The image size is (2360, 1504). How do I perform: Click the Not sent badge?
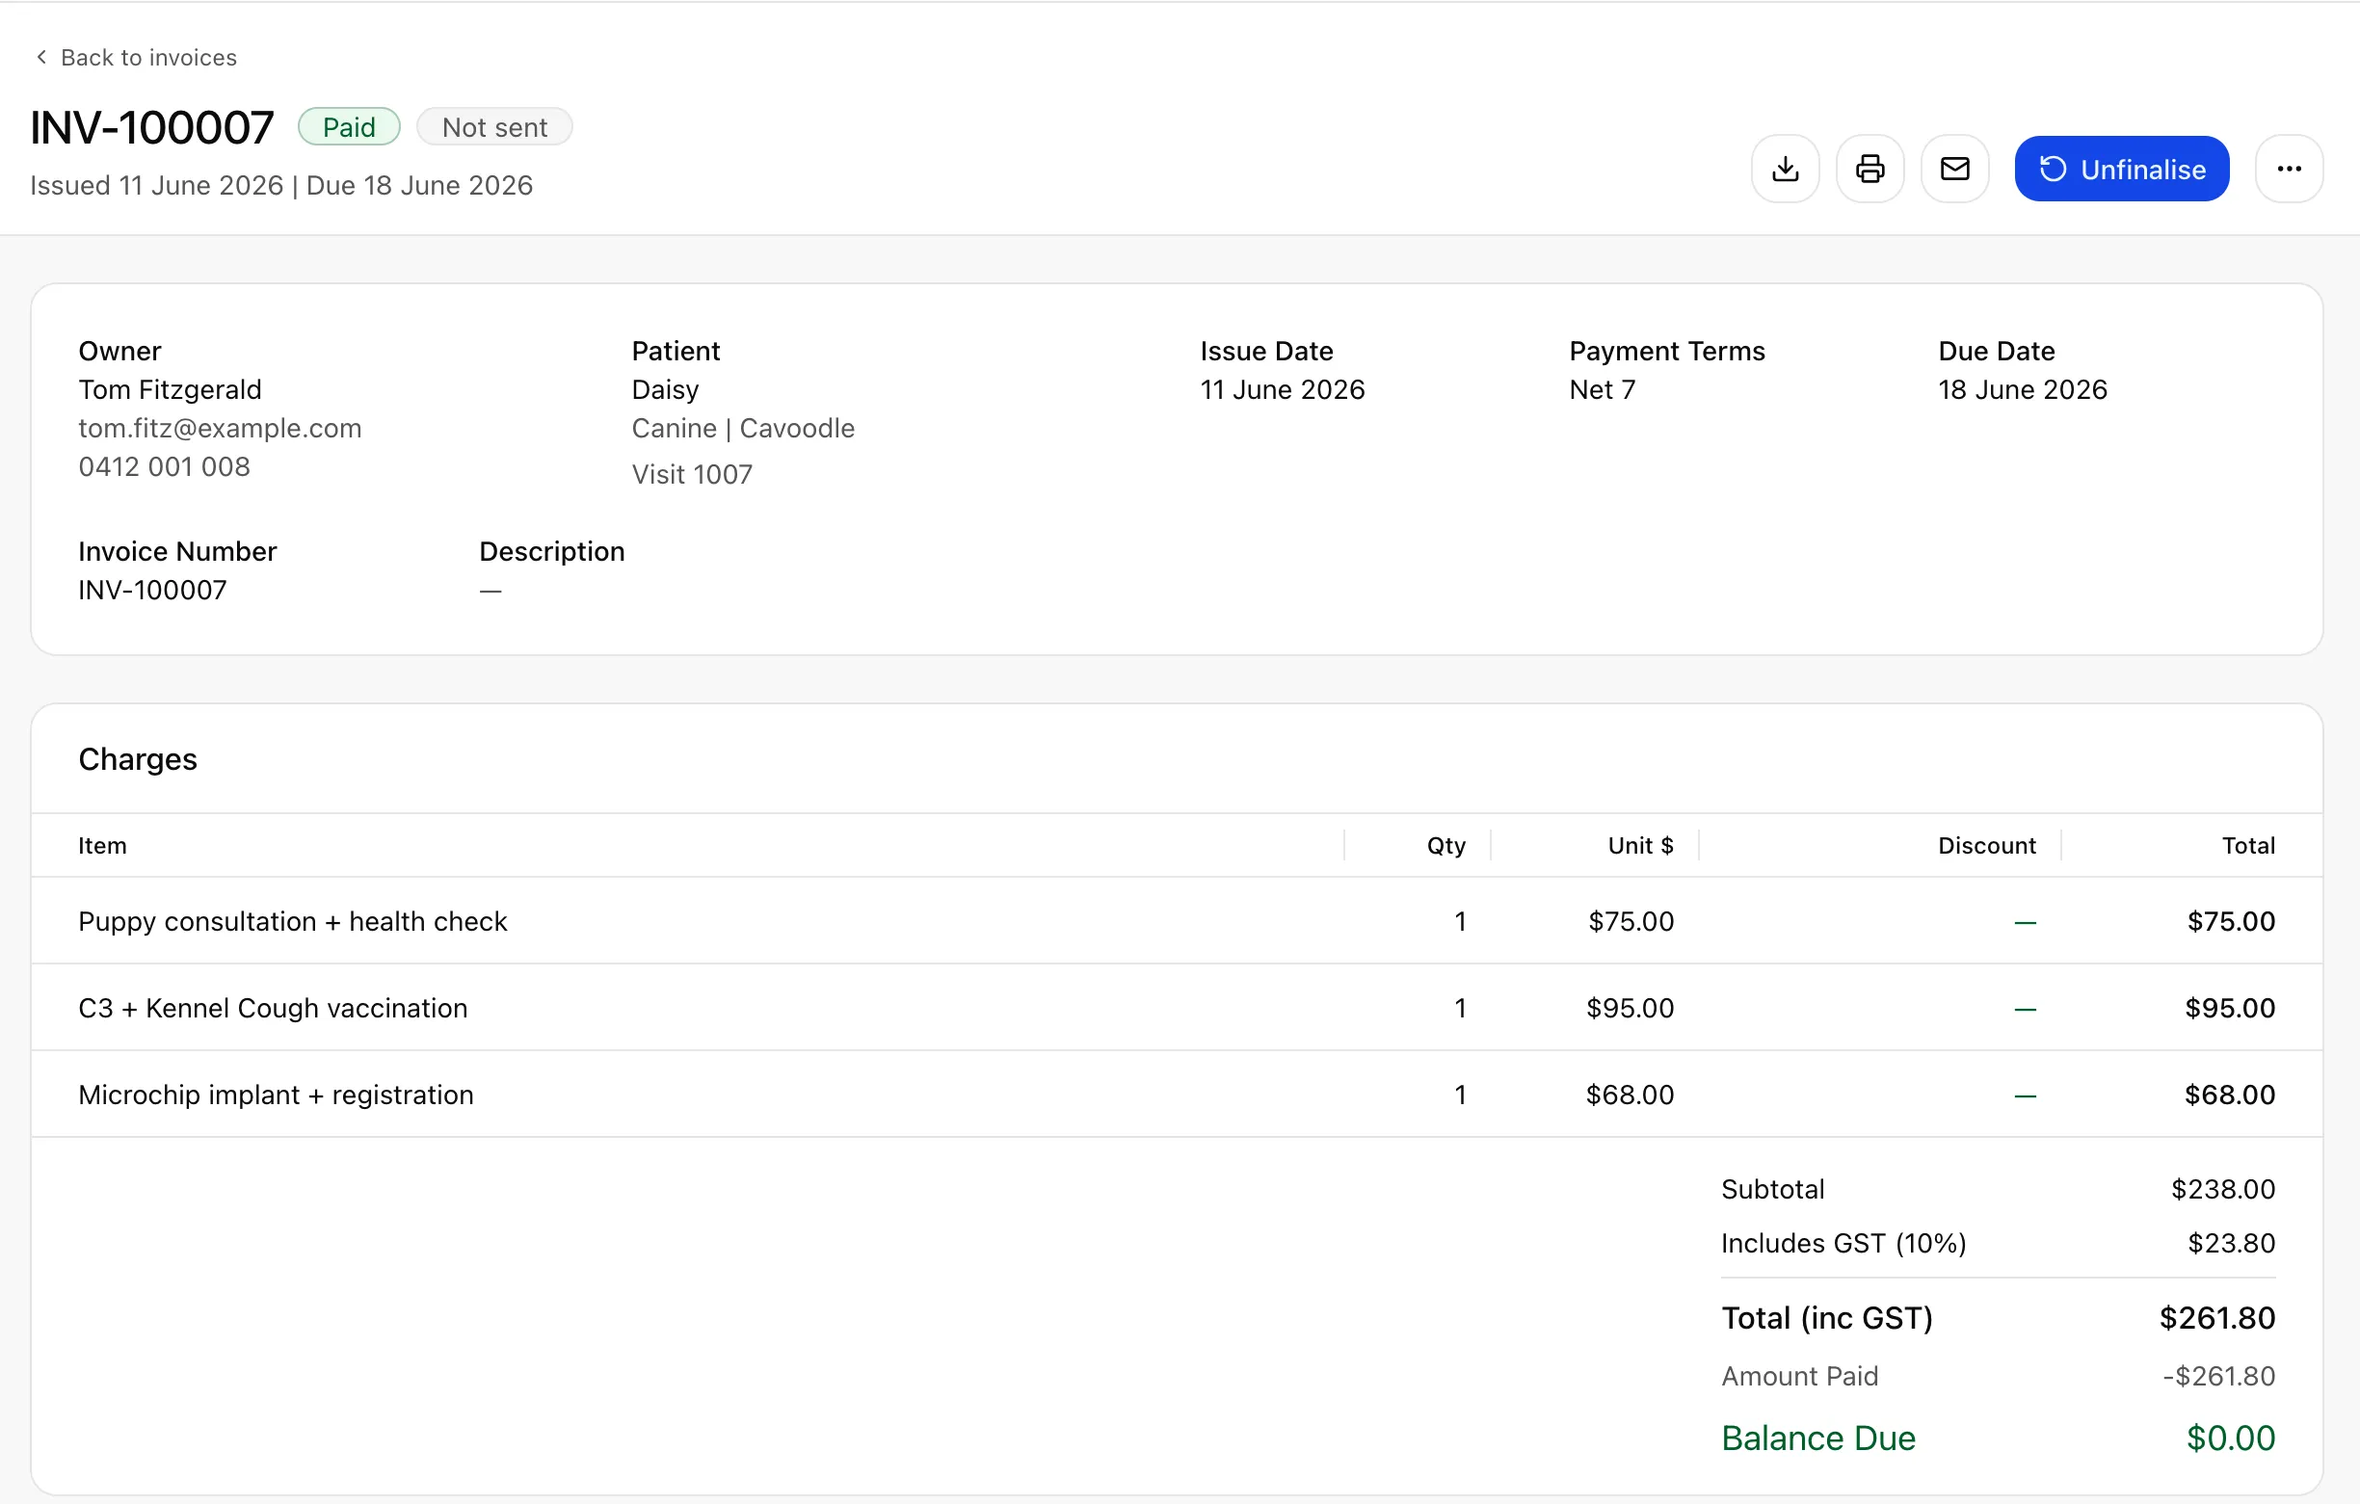[x=494, y=127]
